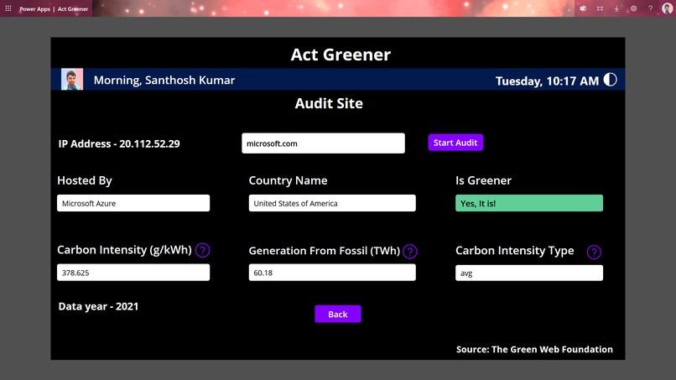The height and width of the screenshot is (380, 676).
Task: Click the Country Name field
Action: point(332,203)
